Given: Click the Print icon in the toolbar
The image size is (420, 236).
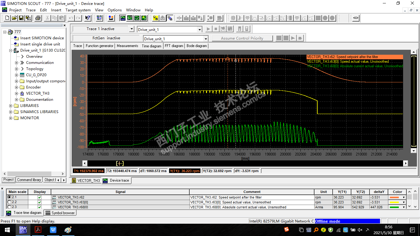Looking at the screenshot, I should coord(38,18).
